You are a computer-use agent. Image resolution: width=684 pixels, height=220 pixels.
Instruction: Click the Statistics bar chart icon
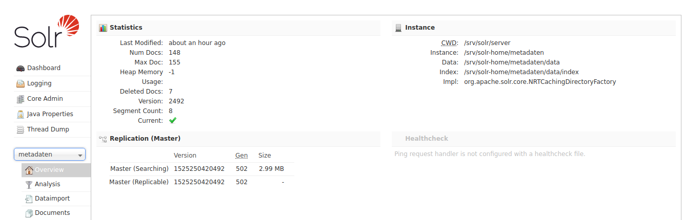(103, 28)
